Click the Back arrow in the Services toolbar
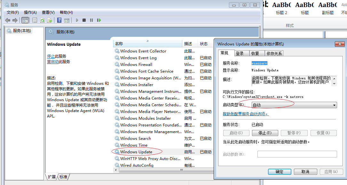Image resolution: width=347 pixels, height=185 pixels. coord(8,20)
